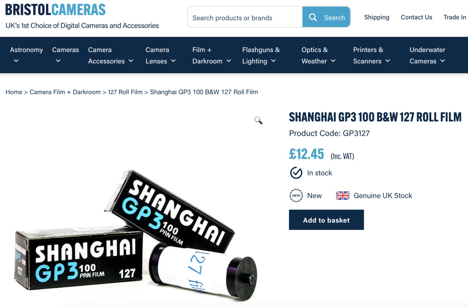Zoom product image with magnifier icon

click(x=258, y=120)
